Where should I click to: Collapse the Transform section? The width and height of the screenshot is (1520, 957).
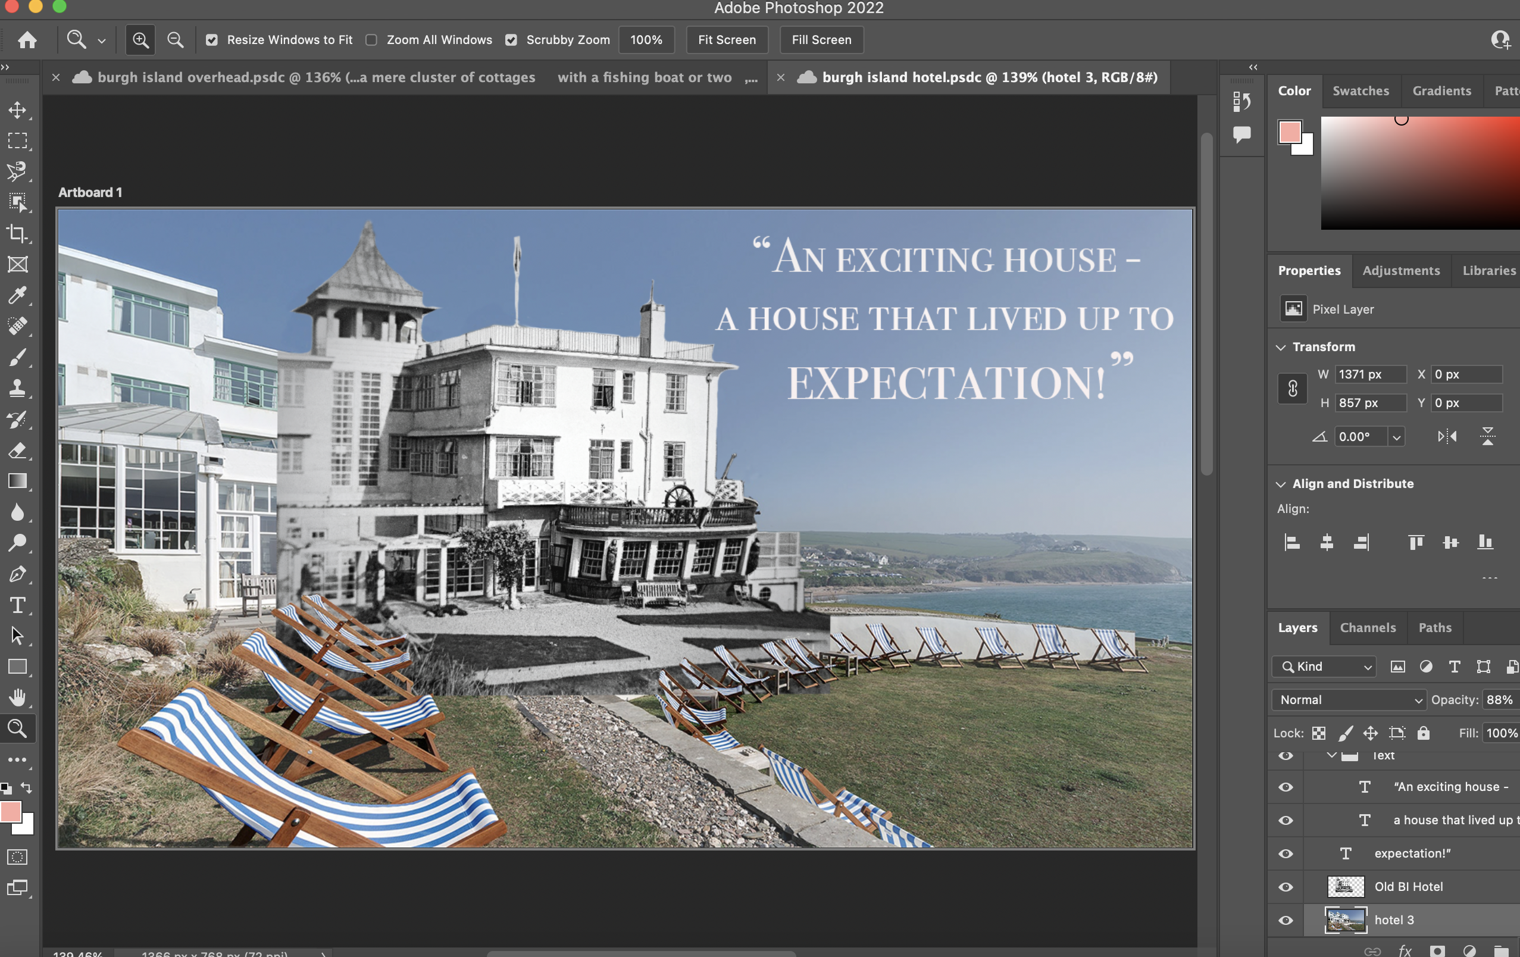(1281, 347)
